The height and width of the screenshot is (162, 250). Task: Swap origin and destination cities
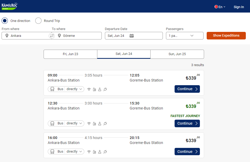click(x=52, y=36)
